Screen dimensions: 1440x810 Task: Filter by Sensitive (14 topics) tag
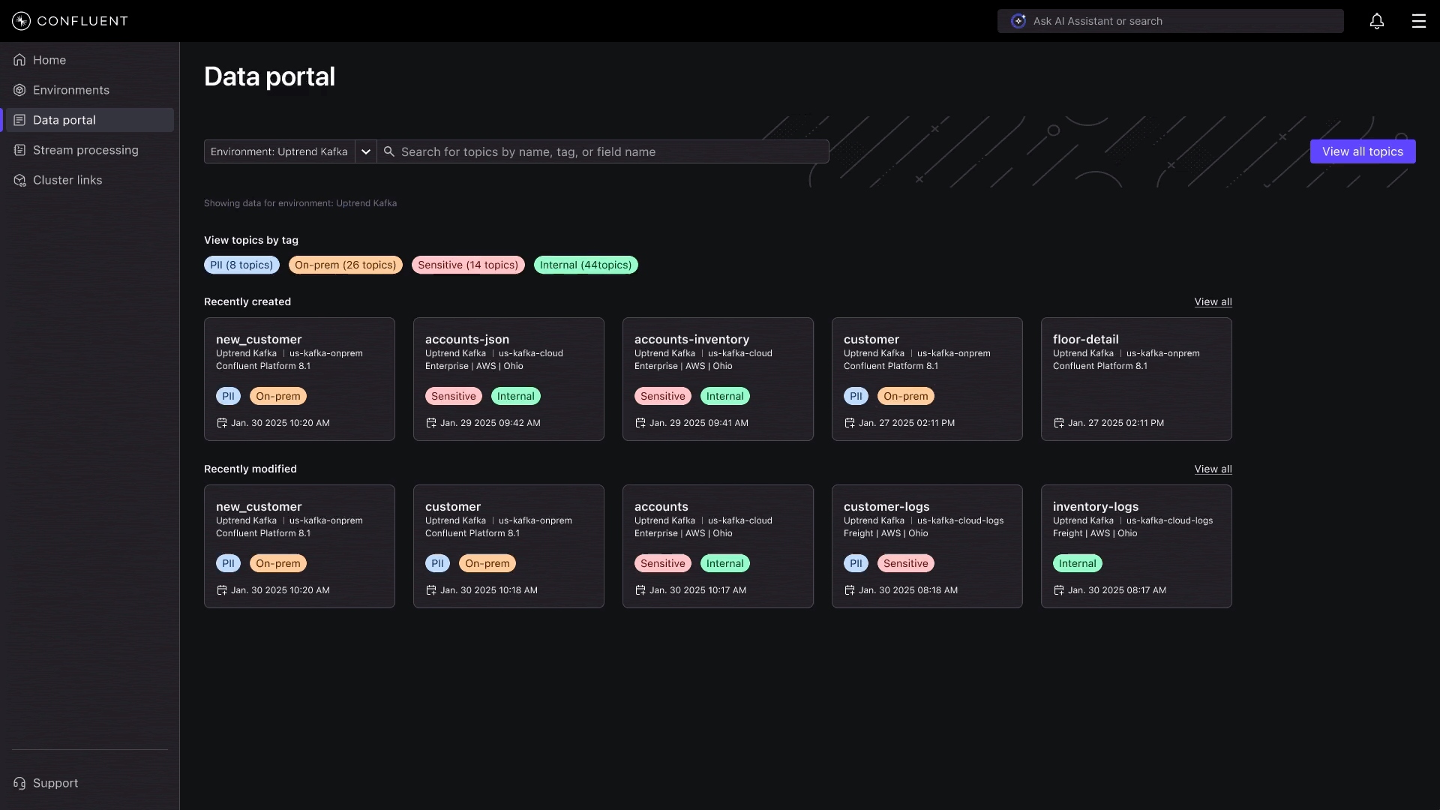click(x=468, y=265)
